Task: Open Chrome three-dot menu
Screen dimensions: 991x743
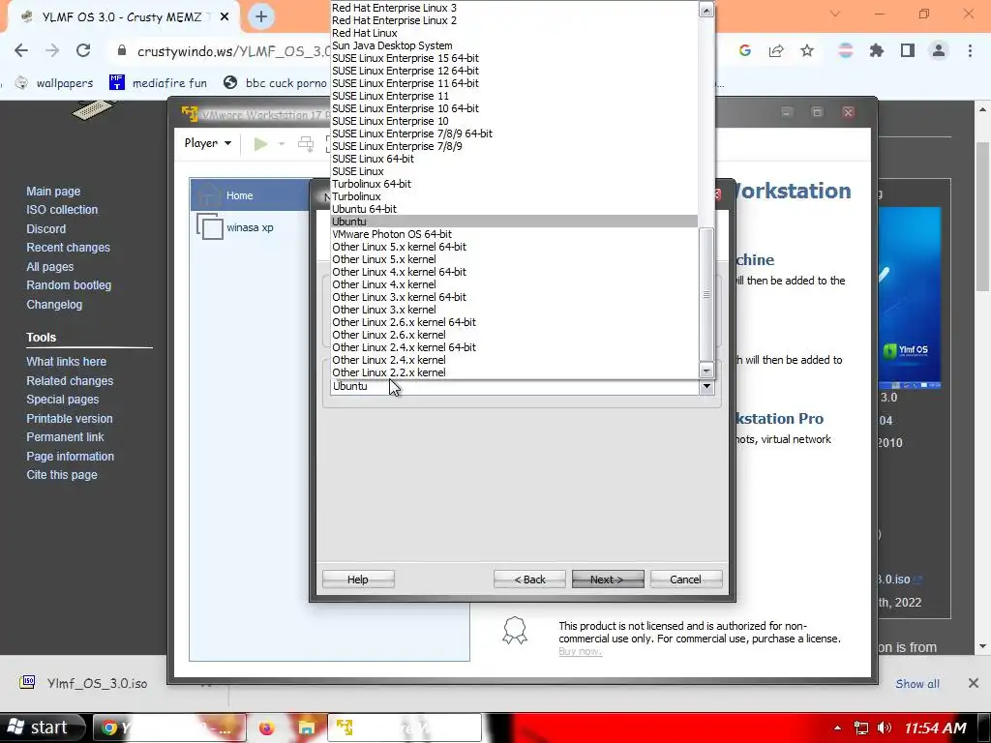Action: [x=970, y=51]
